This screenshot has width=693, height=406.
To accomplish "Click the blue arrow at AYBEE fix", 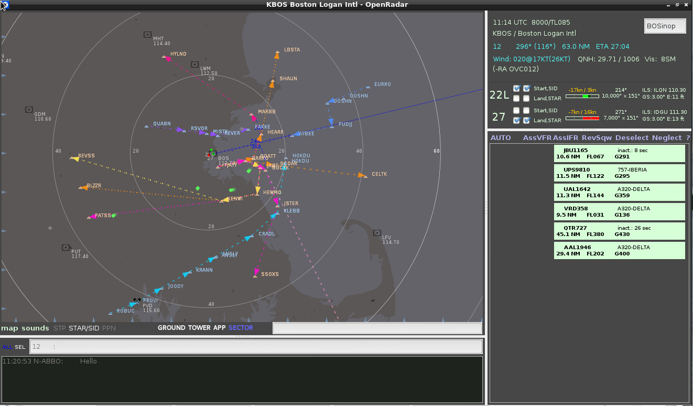I will point(295,134).
